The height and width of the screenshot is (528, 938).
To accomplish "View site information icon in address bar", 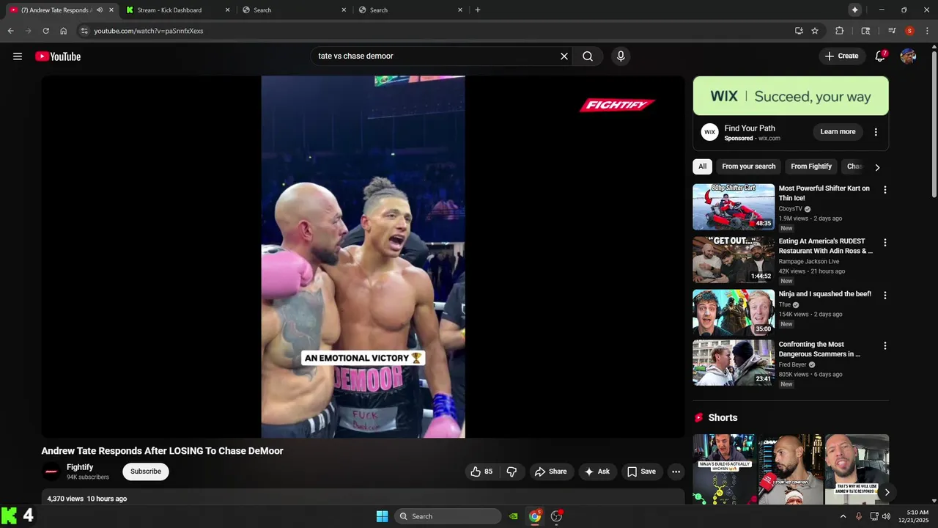I will [84, 31].
